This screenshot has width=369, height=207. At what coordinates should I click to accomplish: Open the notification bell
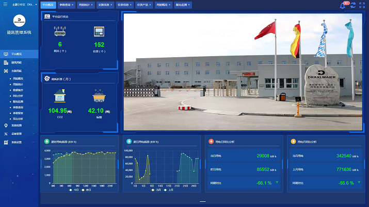[343, 5]
